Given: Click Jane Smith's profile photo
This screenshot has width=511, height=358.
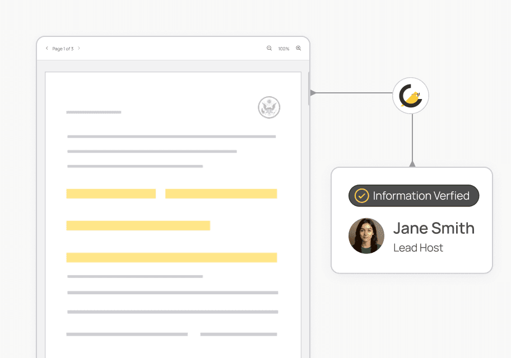Looking at the screenshot, I should pyautogui.click(x=366, y=236).
